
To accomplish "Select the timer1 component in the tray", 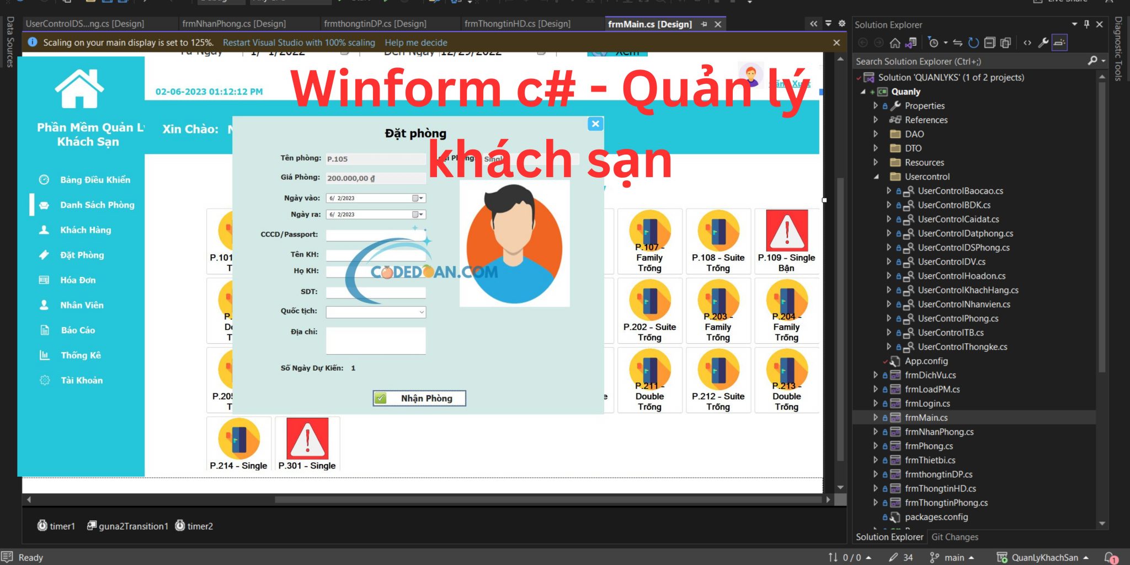I will [x=56, y=526].
